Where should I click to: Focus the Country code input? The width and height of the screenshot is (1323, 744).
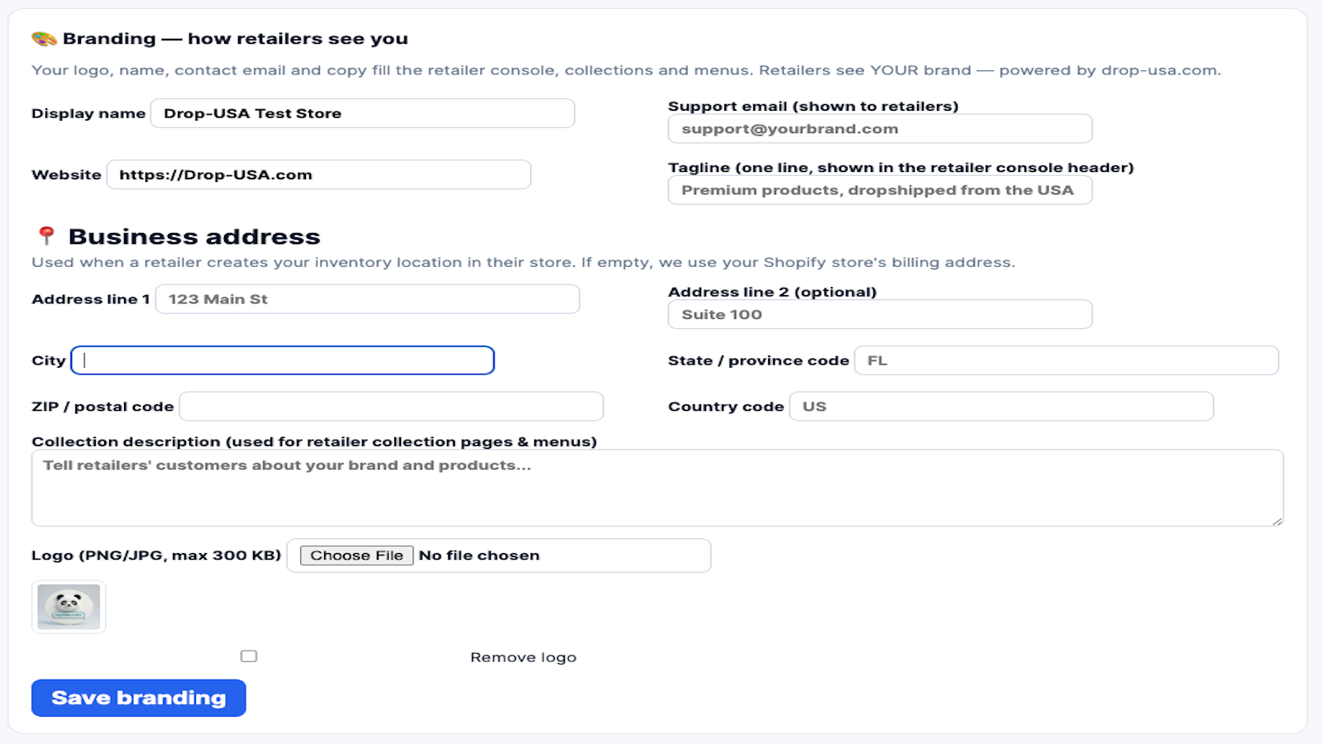pos(1001,407)
